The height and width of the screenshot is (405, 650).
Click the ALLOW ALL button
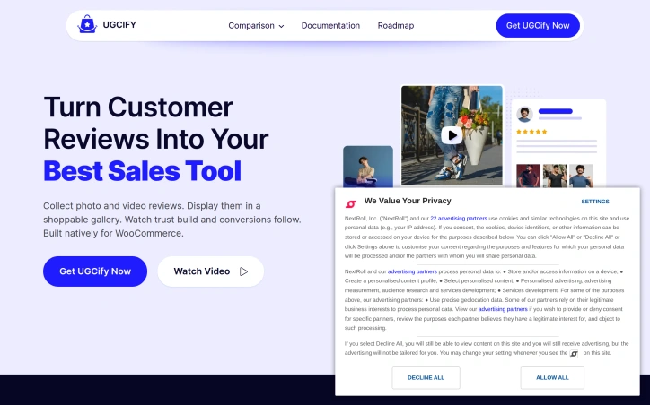[552, 378]
